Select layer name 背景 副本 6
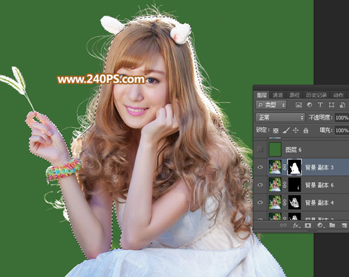The width and height of the screenshot is (349, 277). (319, 185)
